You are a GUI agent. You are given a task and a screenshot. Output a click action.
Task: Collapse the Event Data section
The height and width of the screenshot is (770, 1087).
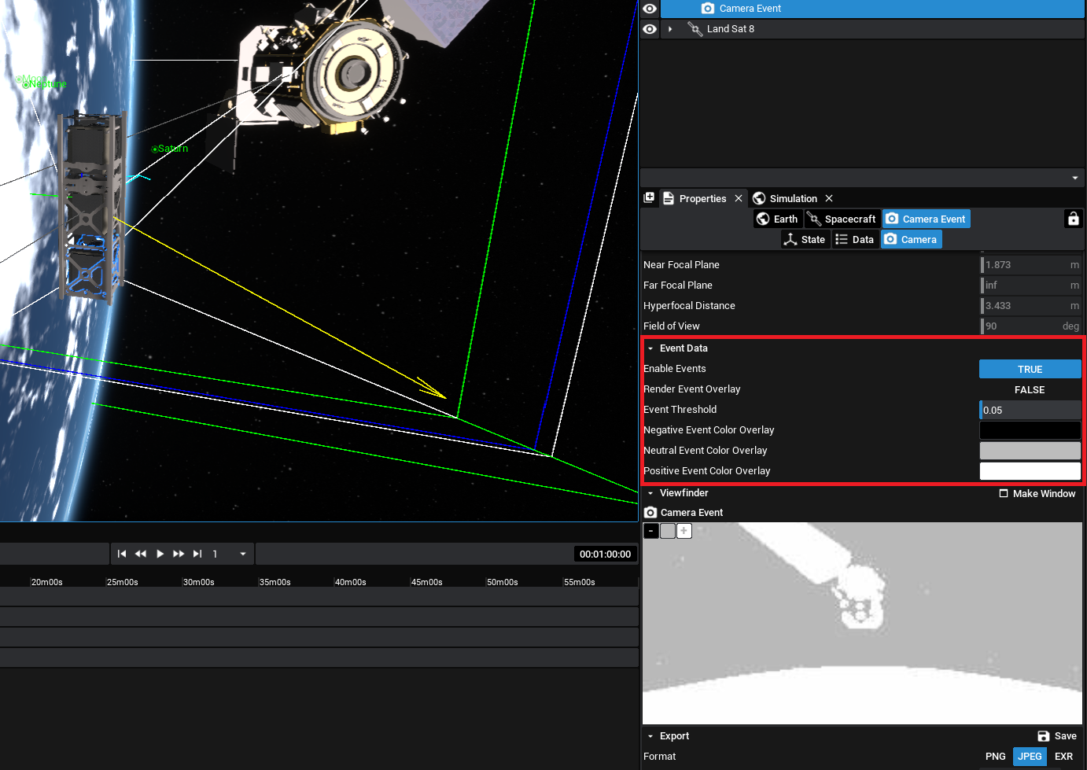(650, 348)
